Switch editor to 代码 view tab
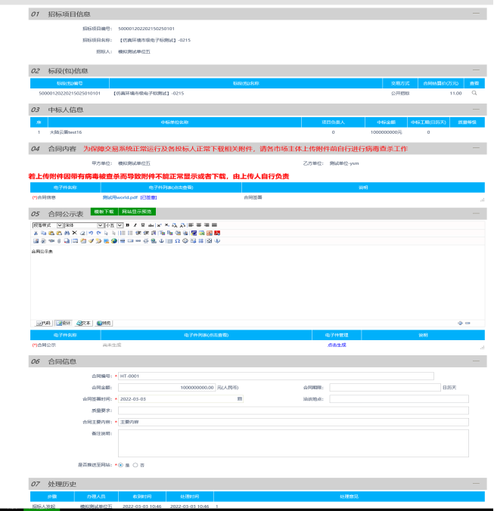The height and width of the screenshot is (511, 494). click(42, 323)
